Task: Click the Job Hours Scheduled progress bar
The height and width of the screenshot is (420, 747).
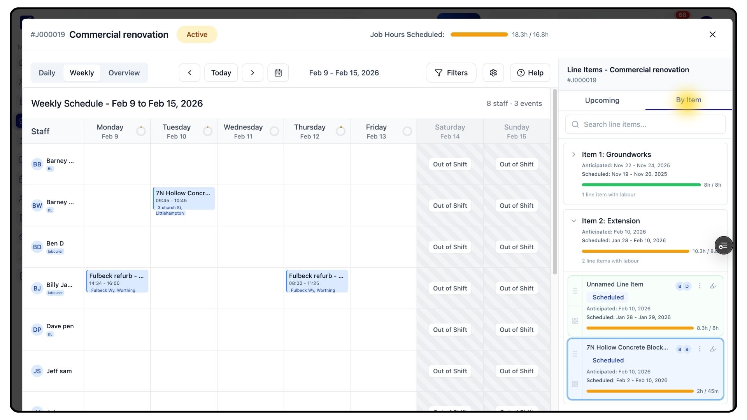Action: pyautogui.click(x=479, y=35)
